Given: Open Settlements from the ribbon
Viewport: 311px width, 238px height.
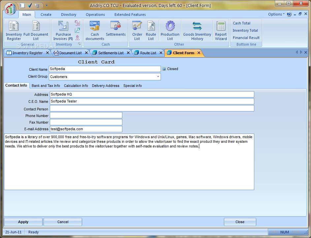Looking at the screenshot, I should tap(116, 29).
